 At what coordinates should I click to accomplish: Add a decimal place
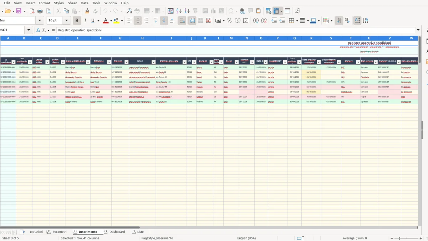point(256,21)
